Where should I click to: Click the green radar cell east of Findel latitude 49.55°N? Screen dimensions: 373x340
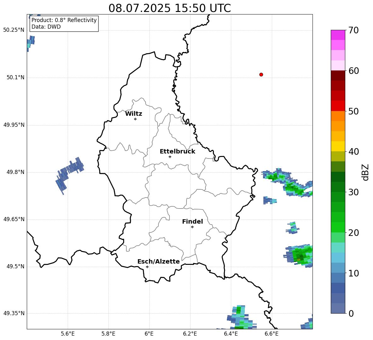[x=299, y=255]
